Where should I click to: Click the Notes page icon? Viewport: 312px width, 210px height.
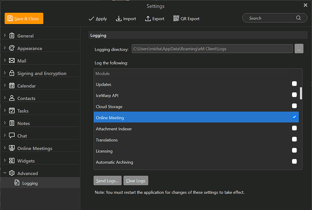[12, 123]
